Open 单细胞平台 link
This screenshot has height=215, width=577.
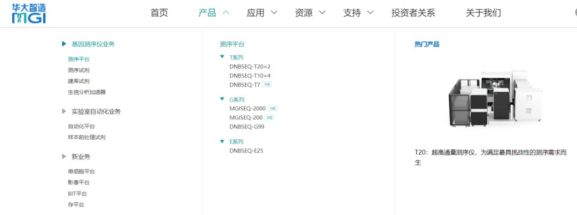[81, 171]
